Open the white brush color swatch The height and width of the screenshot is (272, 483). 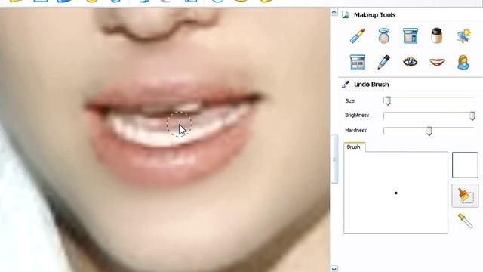(465, 165)
